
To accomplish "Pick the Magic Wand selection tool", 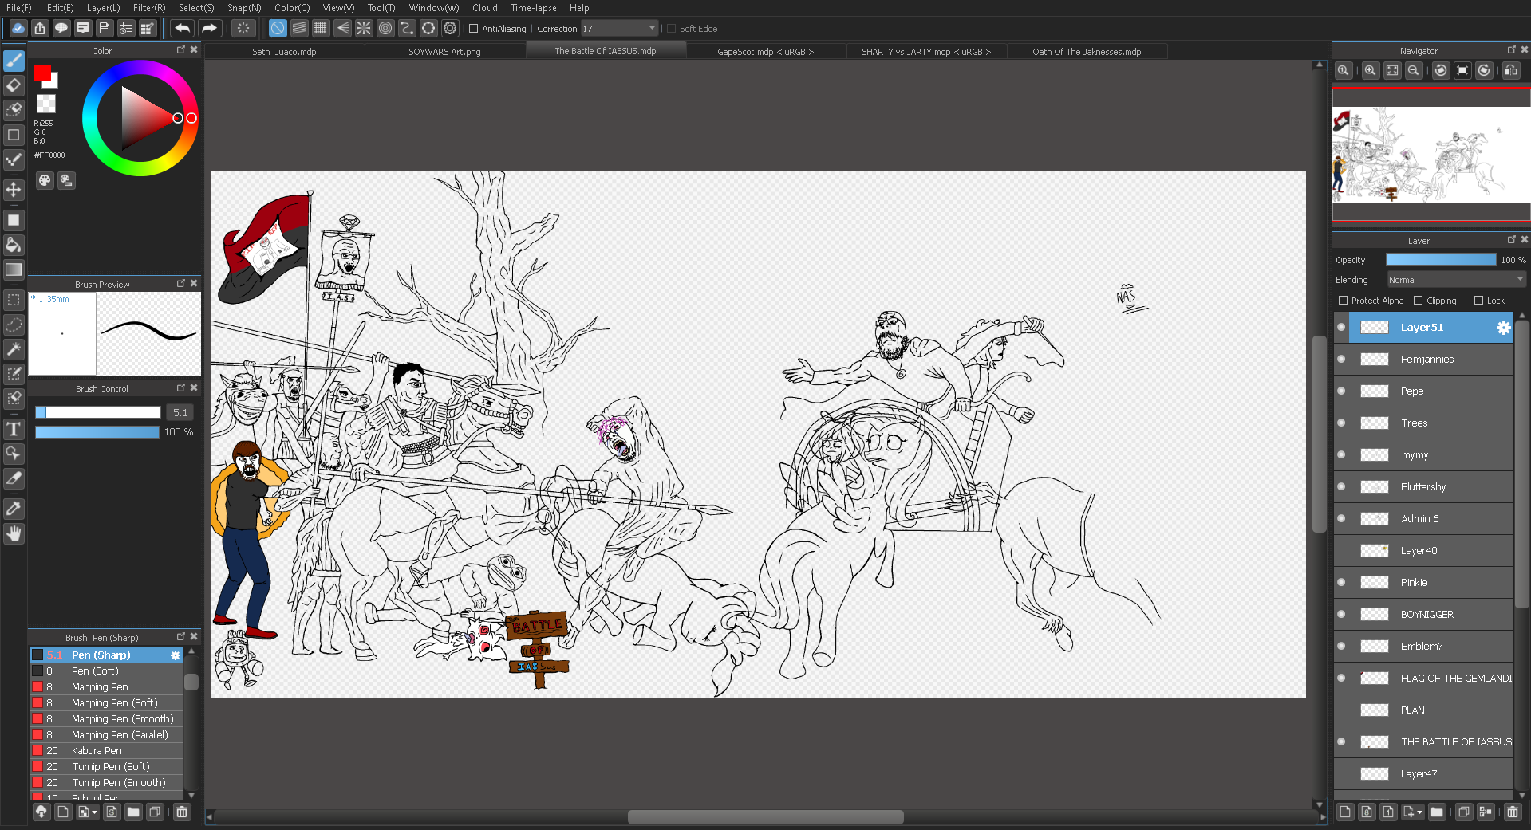I will coord(14,349).
